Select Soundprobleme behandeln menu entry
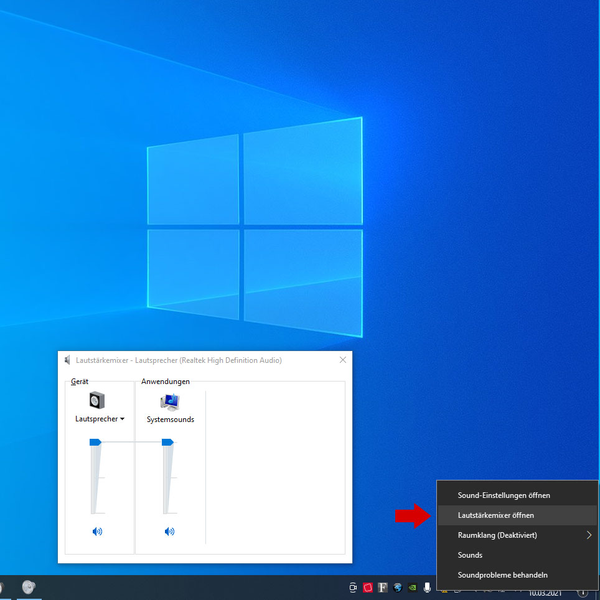 pos(517,574)
